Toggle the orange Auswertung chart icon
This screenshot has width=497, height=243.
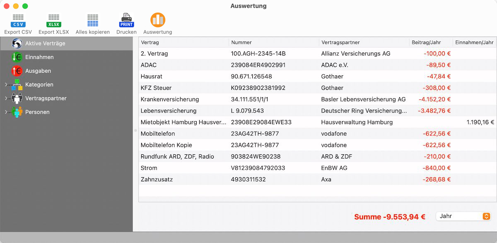point(158,20)
